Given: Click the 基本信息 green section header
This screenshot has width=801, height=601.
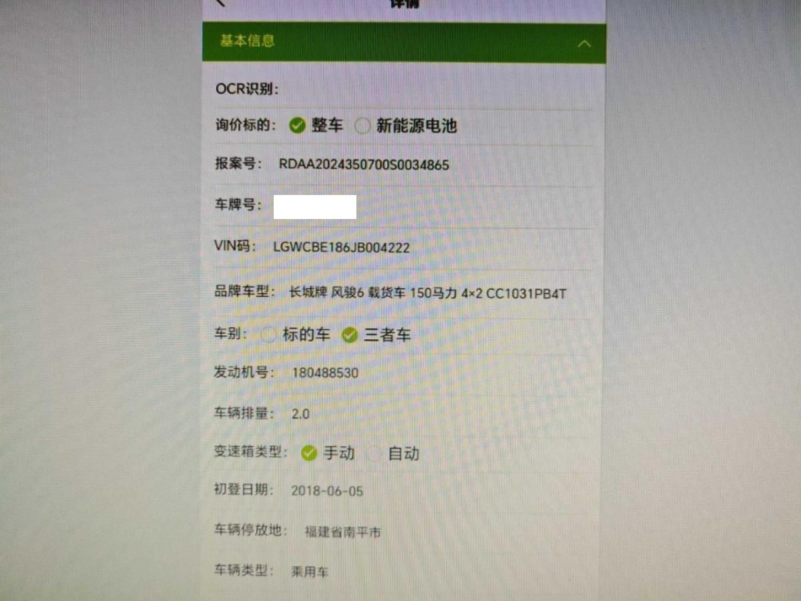Looking at the screenshot, I should coord(404,43).
